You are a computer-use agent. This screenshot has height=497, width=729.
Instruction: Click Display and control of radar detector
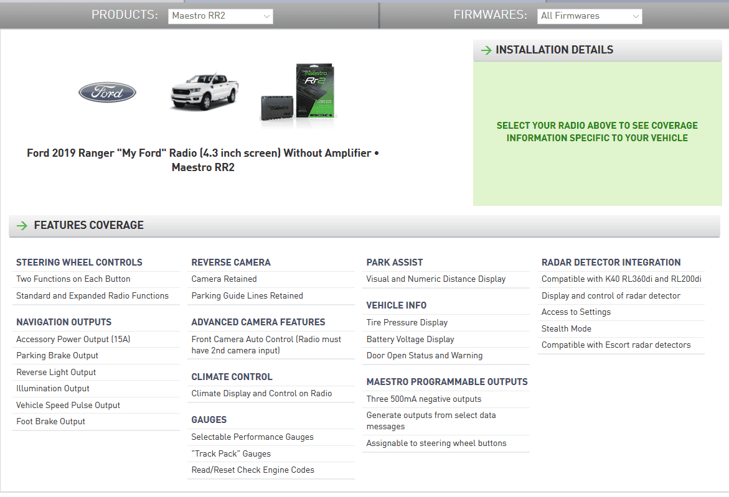611,296
